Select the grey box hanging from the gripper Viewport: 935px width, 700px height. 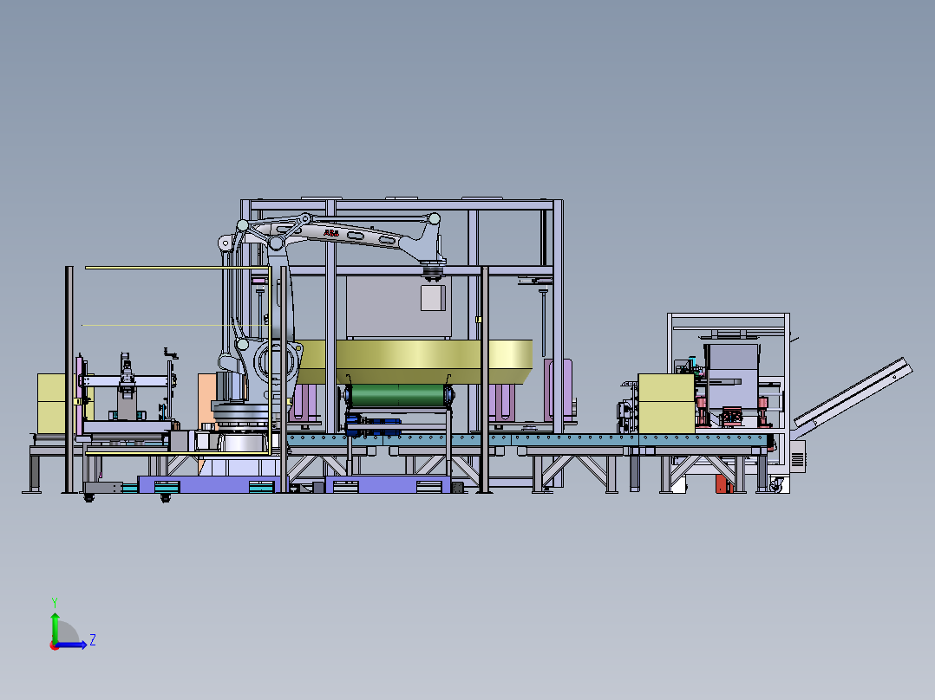pyautogui.click(x=433, y=298)
